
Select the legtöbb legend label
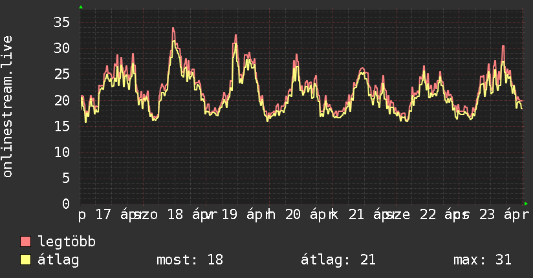pos(67,242)
